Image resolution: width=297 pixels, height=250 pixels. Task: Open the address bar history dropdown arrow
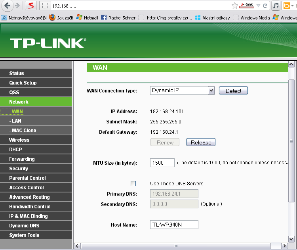(258, 6)
